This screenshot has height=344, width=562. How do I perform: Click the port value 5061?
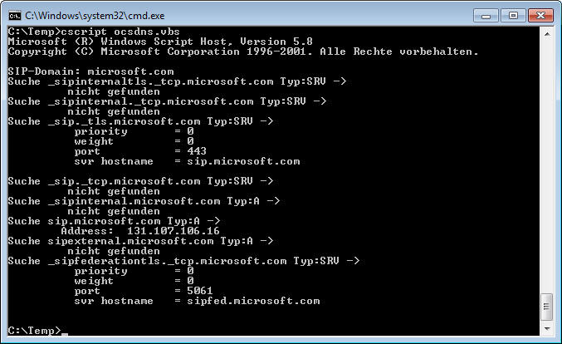coord(199,291)
